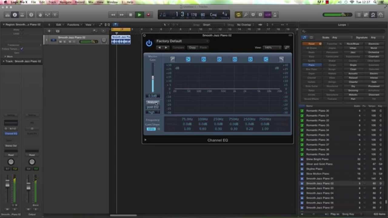The width and height of the screenshot is (388, 218).
Task: Adjust the Master Gain slider in Channel EQ
Action: (152, 78)
